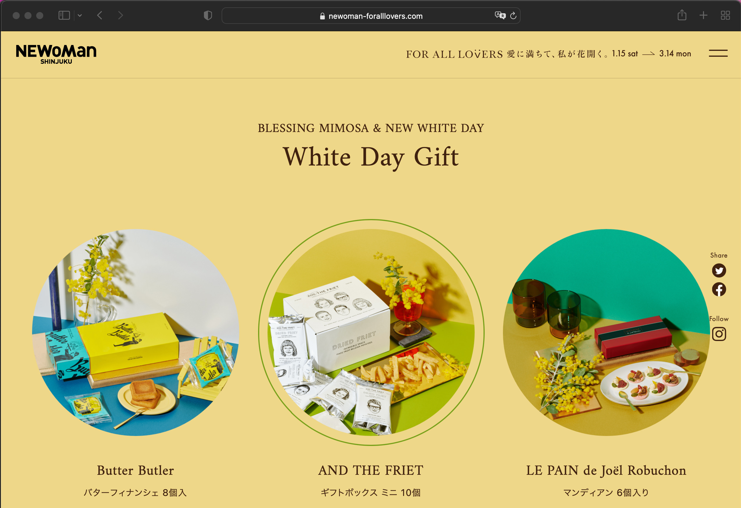Screen dimensions: 741x508
Task: Open privacy report shield icon
Action: click(x=208, y=15)
